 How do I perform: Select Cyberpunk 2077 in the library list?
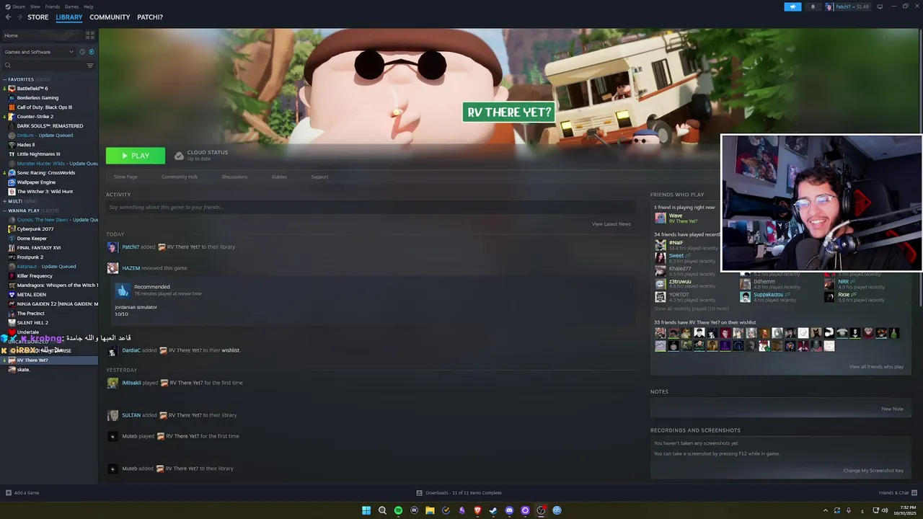[x=35, y=229]
